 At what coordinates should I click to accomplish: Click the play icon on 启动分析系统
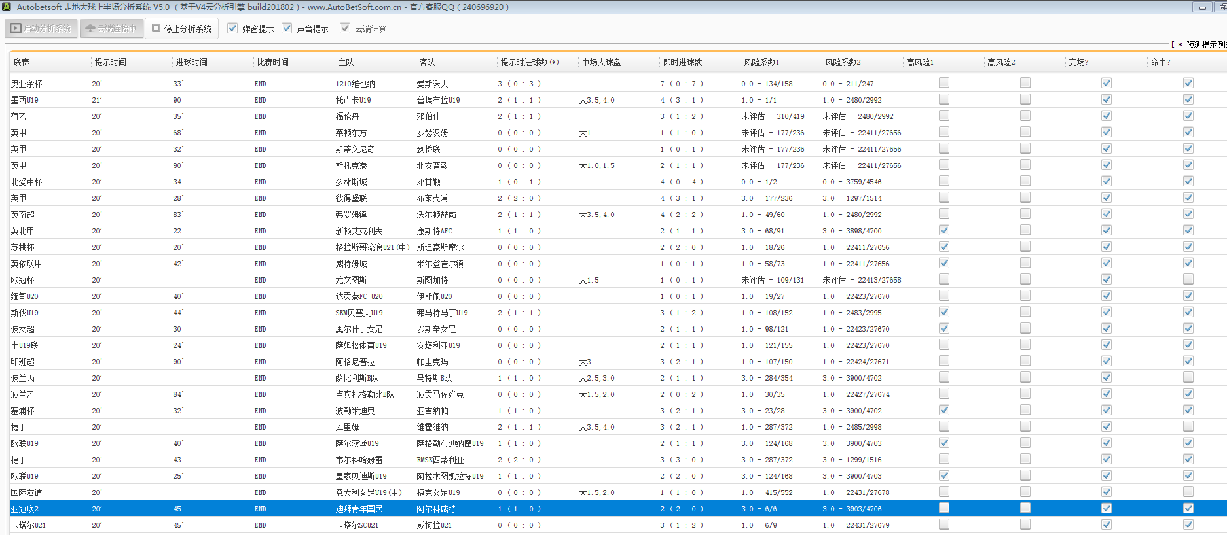point(16,29)
